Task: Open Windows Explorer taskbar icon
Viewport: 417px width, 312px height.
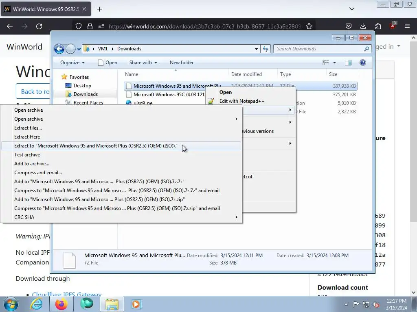Action: point(112,304)
